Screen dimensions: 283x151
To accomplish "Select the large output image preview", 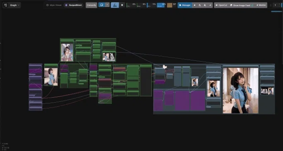I will pyautogui.click(x=241, y=91).
